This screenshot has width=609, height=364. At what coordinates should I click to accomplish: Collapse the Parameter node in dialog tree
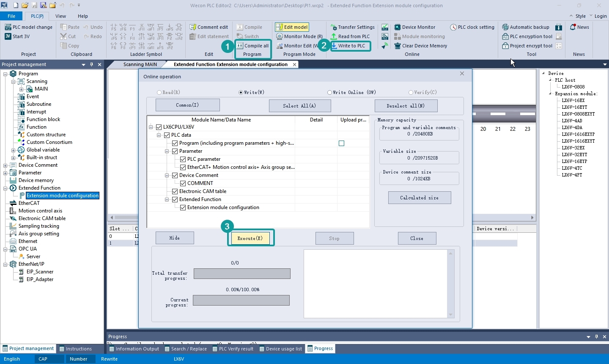pos(167,151)
